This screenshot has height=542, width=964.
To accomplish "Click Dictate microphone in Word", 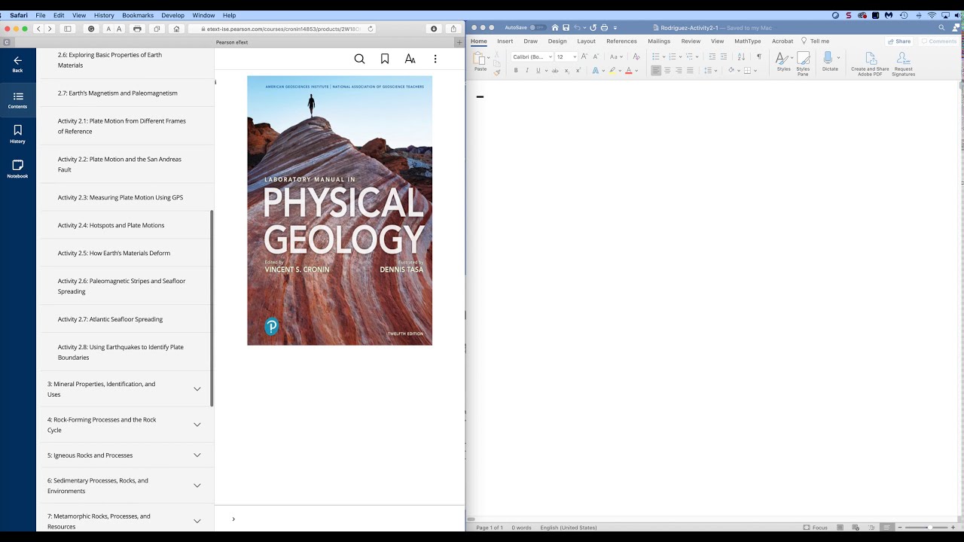I will (829, 62).
